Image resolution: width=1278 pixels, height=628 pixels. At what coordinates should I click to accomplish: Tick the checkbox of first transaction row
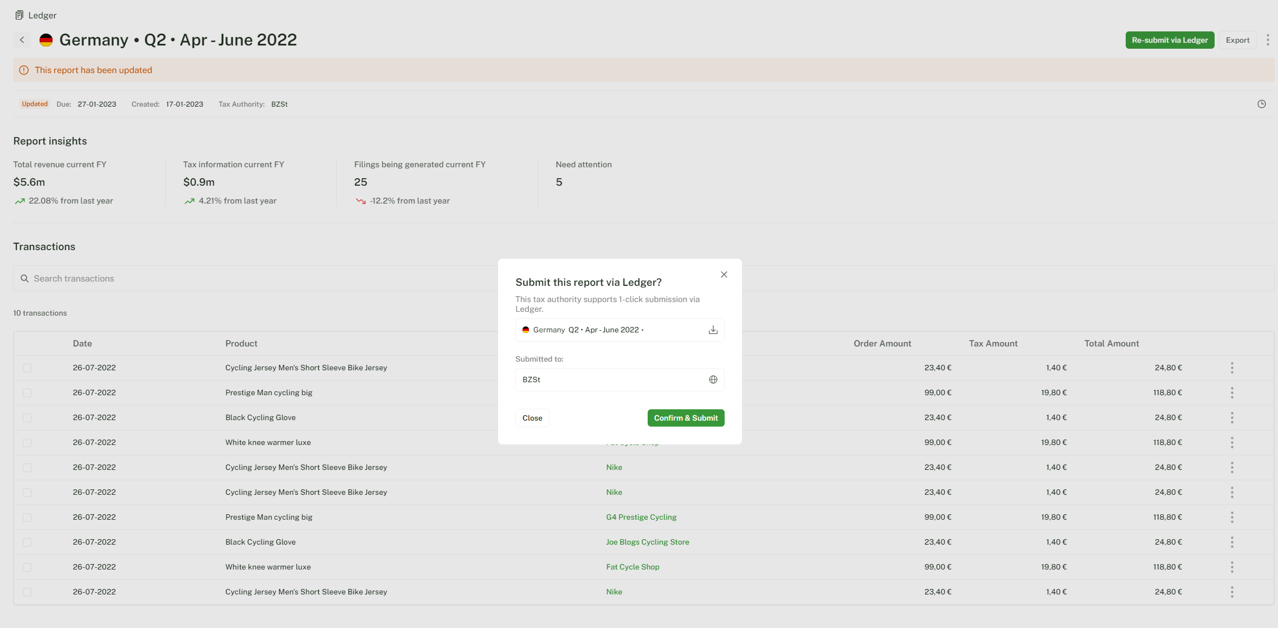(27, 368)
